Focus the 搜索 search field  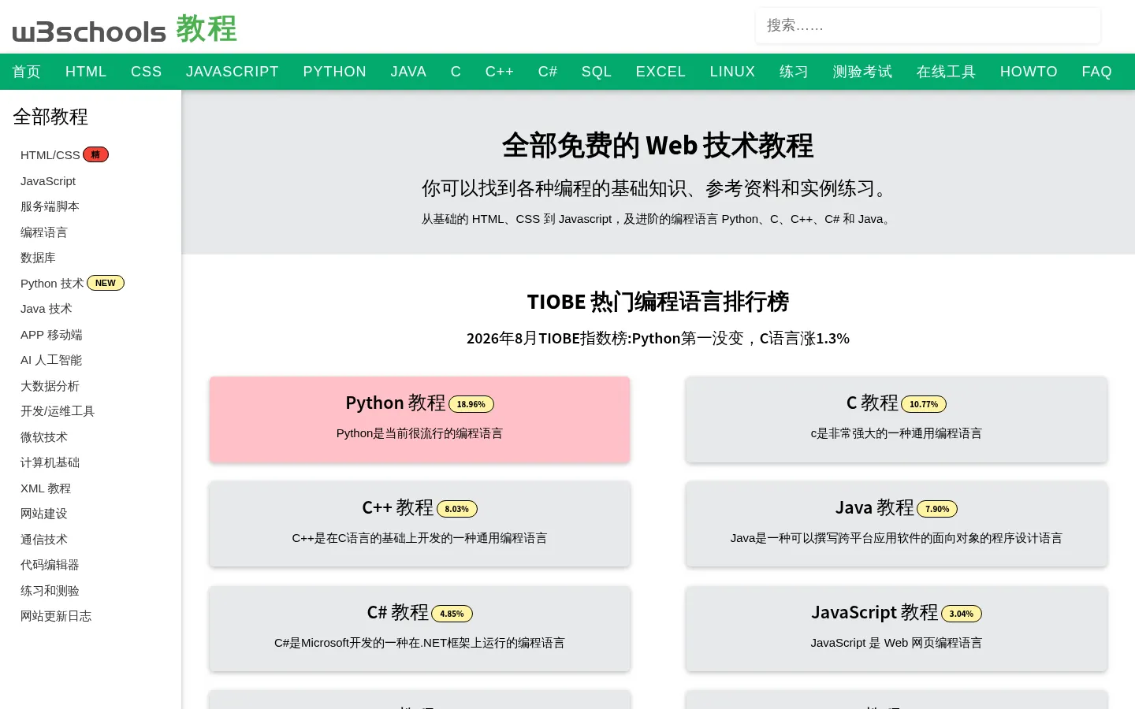(928, 26)
